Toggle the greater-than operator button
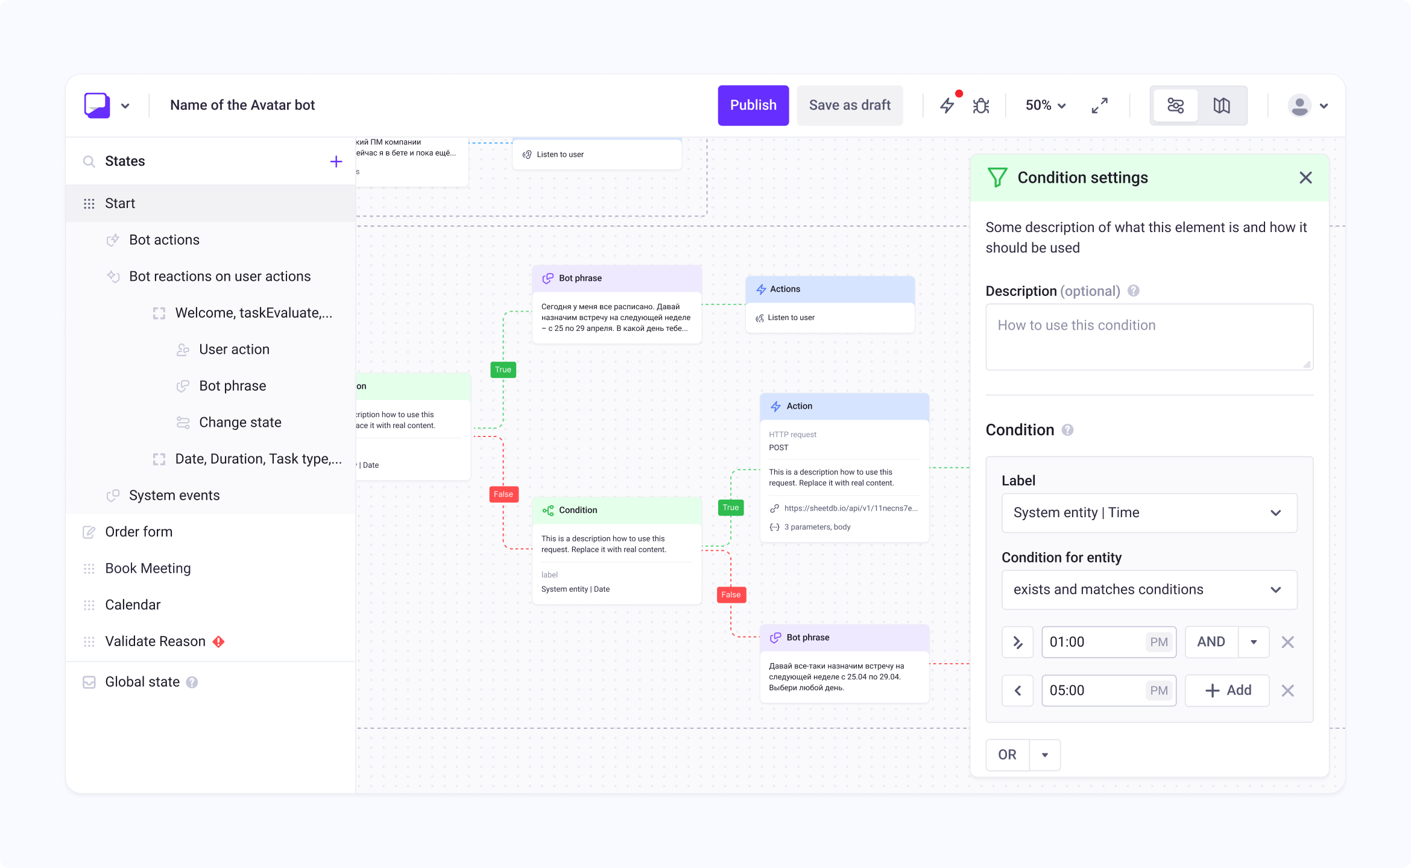 [x=1017, y=643]
